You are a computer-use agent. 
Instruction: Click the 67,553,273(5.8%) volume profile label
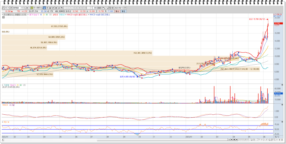[x=59, y=26]
